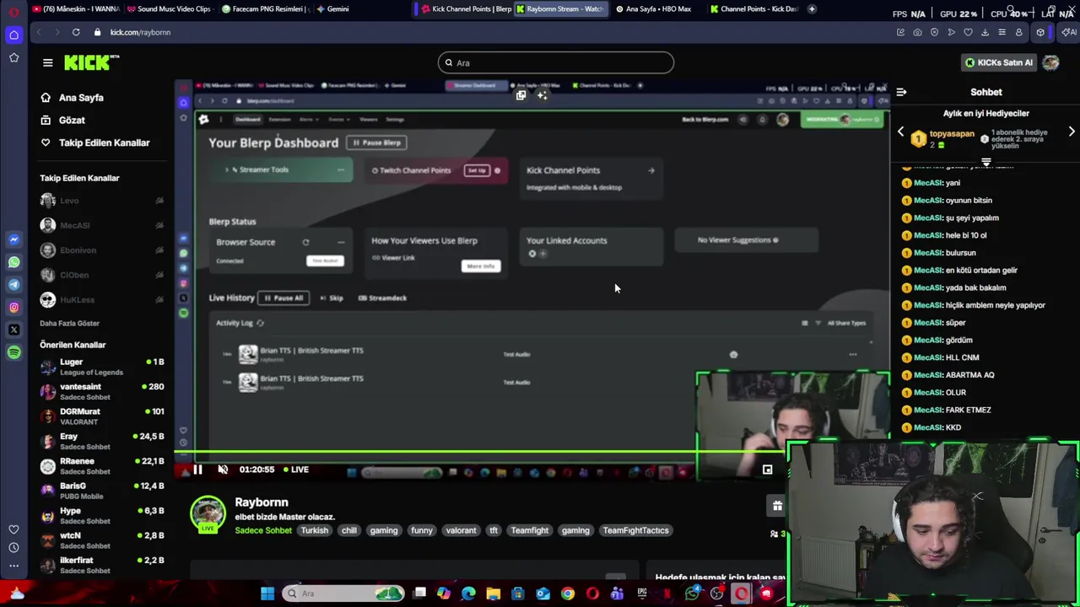This screenshot has width=1080, height=607.
Task: Expand the top gifters panel handle
Action: coord(985,161)
